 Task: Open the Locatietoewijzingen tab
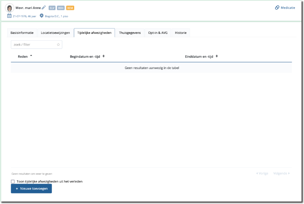tap(55, 33)
